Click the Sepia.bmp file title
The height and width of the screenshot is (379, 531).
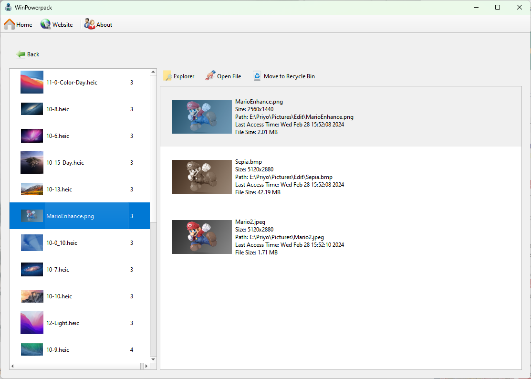click(249, 161)
